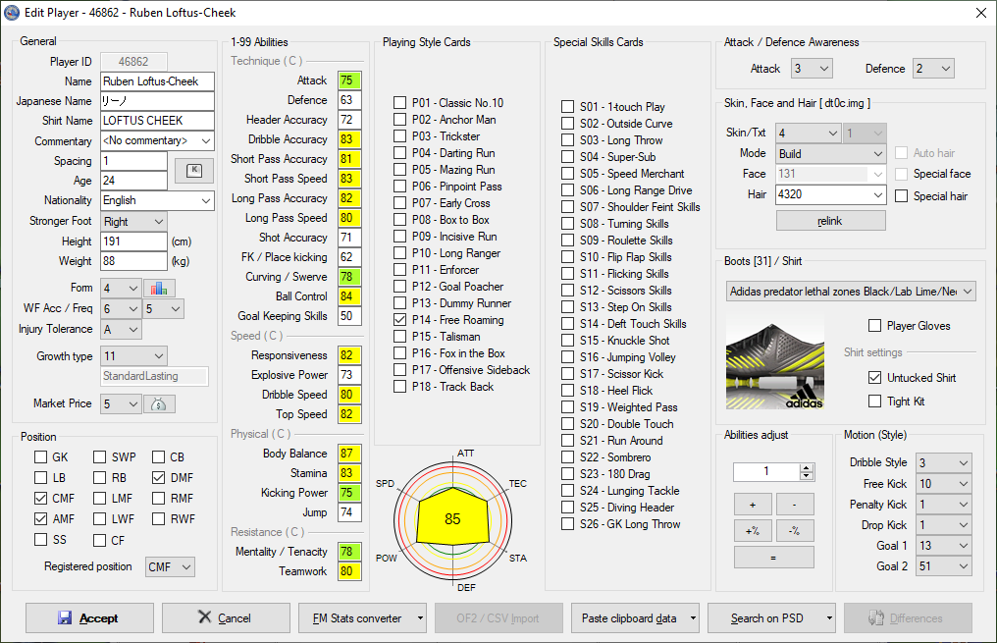The height and width of the screenshot is (643, 997).
Task: Uncheck the CMF position checkbox
Action: pos(40,498)
